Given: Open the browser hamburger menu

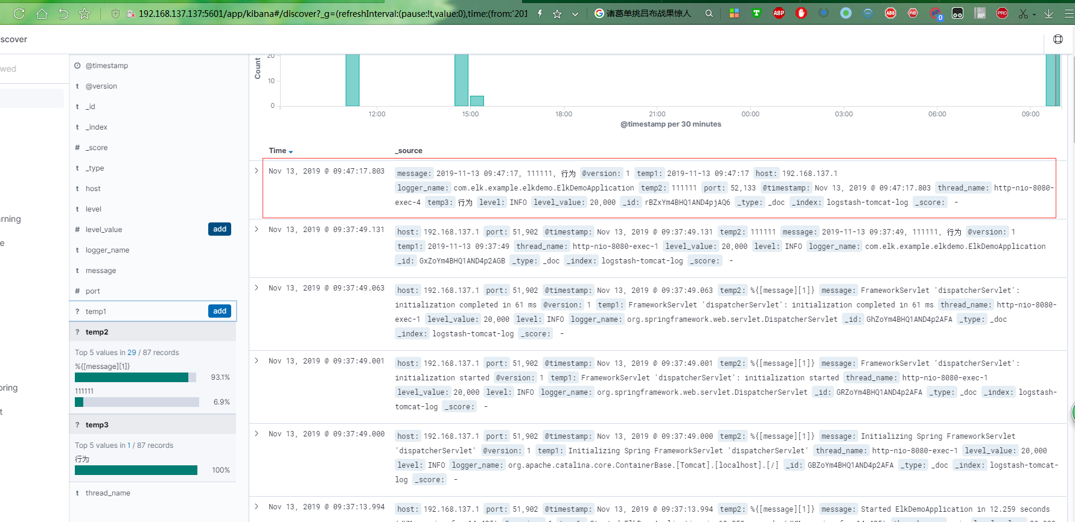Looking at the screenshot, I should pos(1069,13).
